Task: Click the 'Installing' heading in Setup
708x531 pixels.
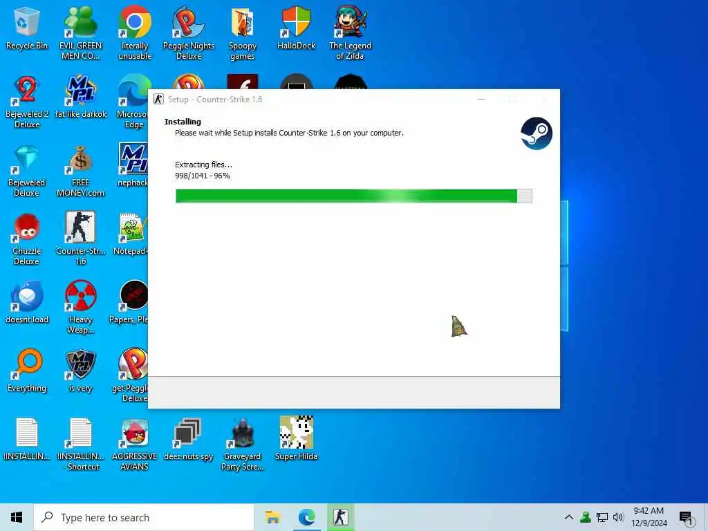Action: [x=183, y=122]
